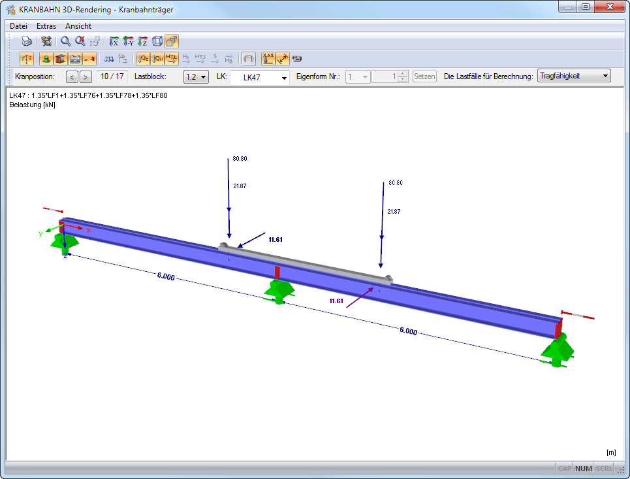Viewport: 630px width, 479px height.
Task: Show the view in Z direction
Action: click(x=142, y=41)
